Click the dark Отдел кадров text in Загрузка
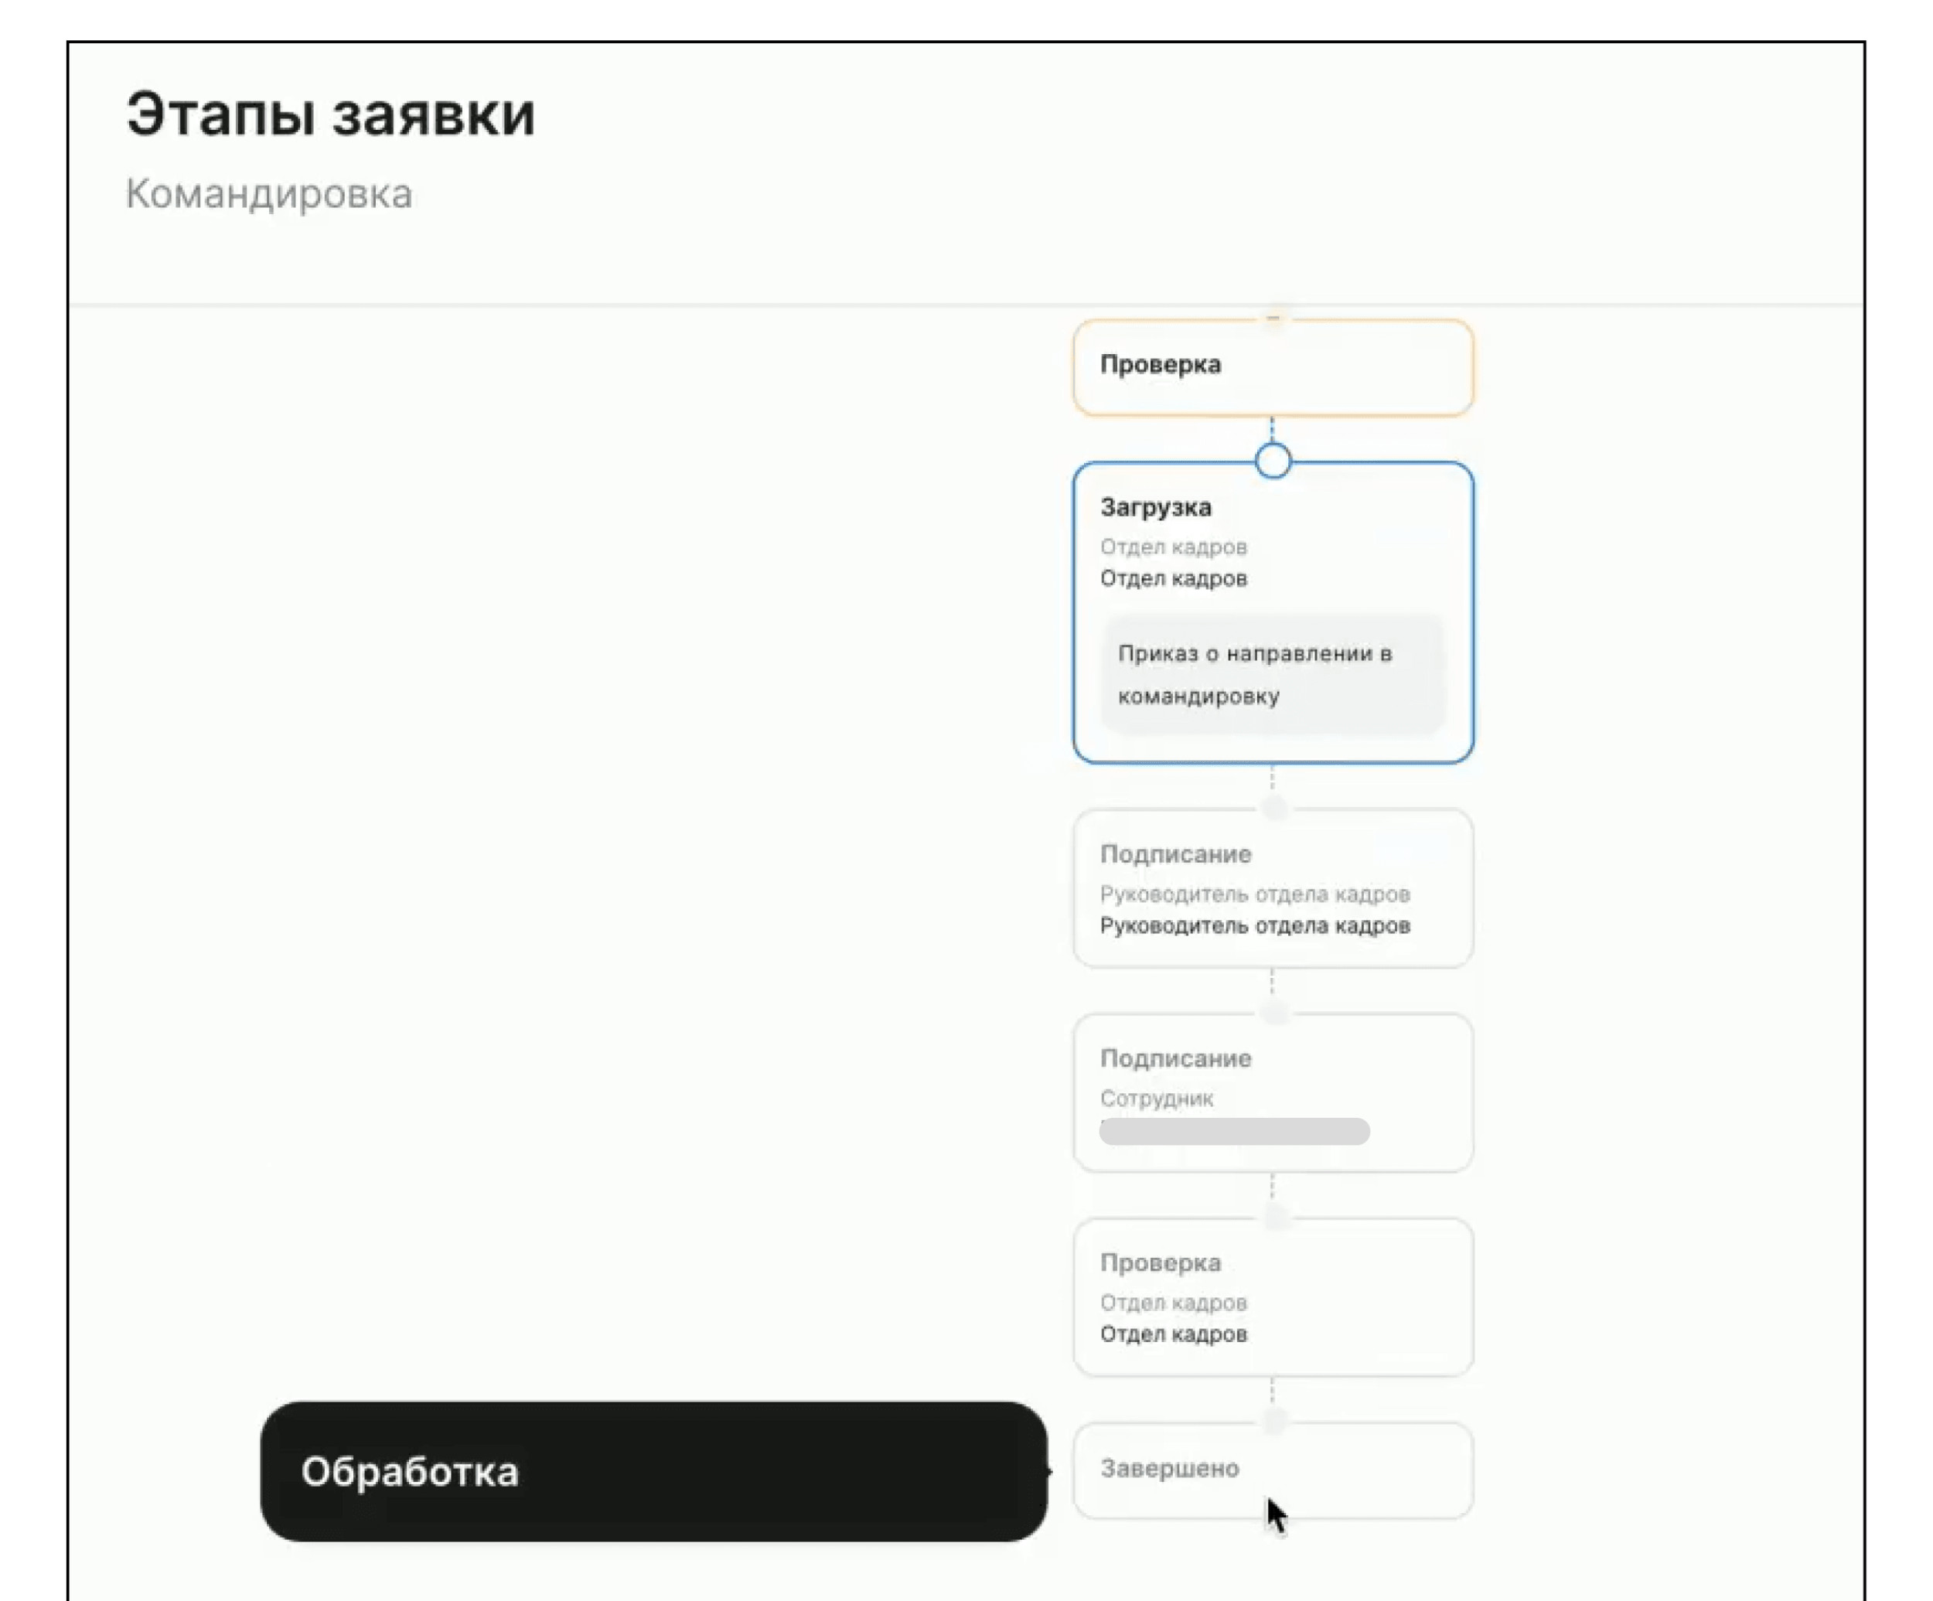1933x1601 pixels. pos(1173,579)
